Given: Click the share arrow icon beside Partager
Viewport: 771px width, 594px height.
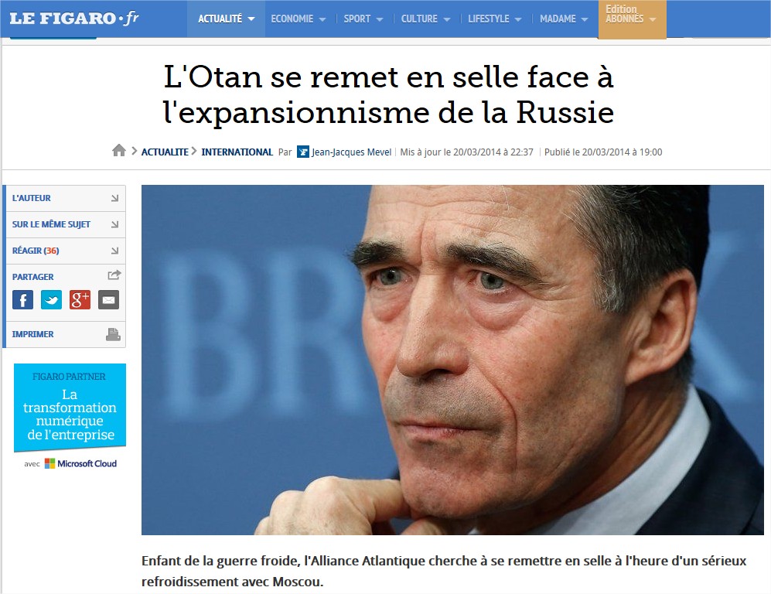Looking at the screenshot, I should point(114,275).
